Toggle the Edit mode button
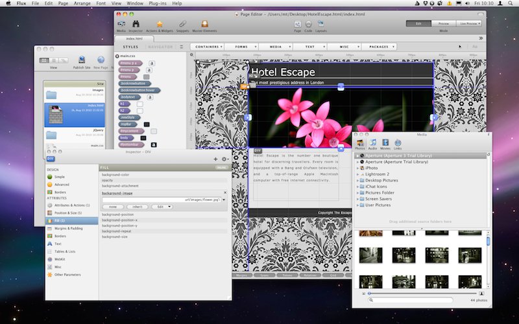The width and height of the screenshot is (519, 324). (418, 23)
